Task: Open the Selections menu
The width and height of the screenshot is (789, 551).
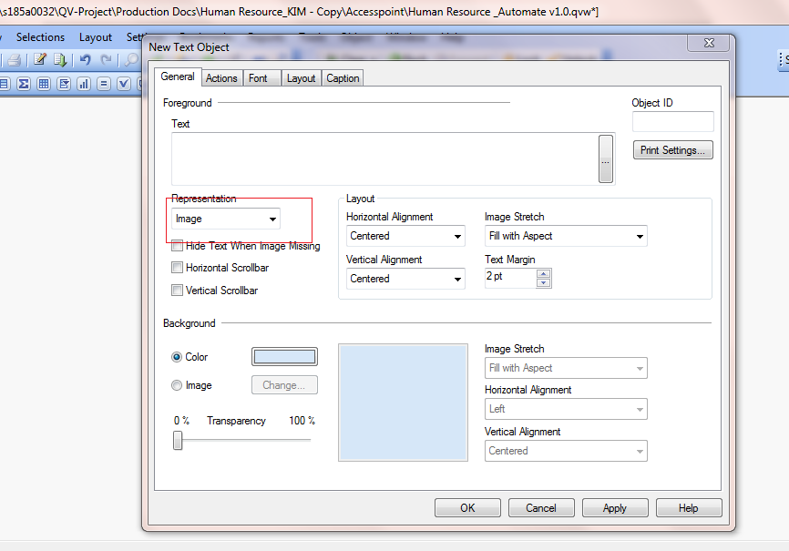Action: tap(40, 37)
